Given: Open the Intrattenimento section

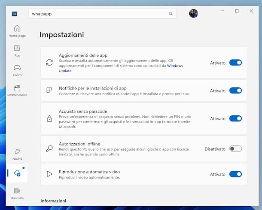Looking at the screenshot, I should (x=17, y=90).
